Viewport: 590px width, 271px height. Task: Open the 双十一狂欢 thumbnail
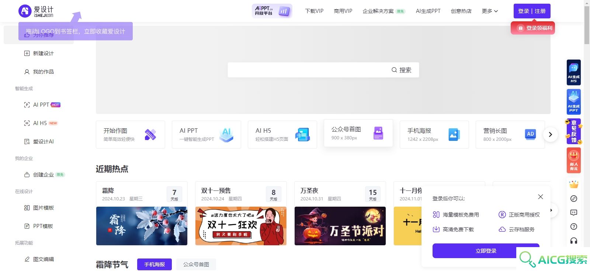[241, 226]
